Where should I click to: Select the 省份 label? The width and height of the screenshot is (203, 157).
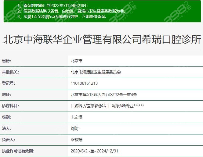point(7,61)
